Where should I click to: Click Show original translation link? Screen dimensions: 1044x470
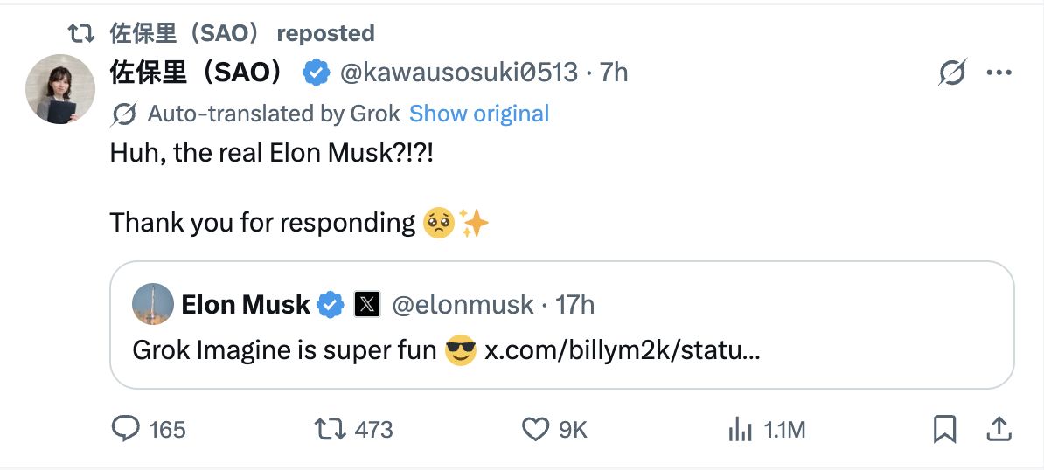(479, 114)
